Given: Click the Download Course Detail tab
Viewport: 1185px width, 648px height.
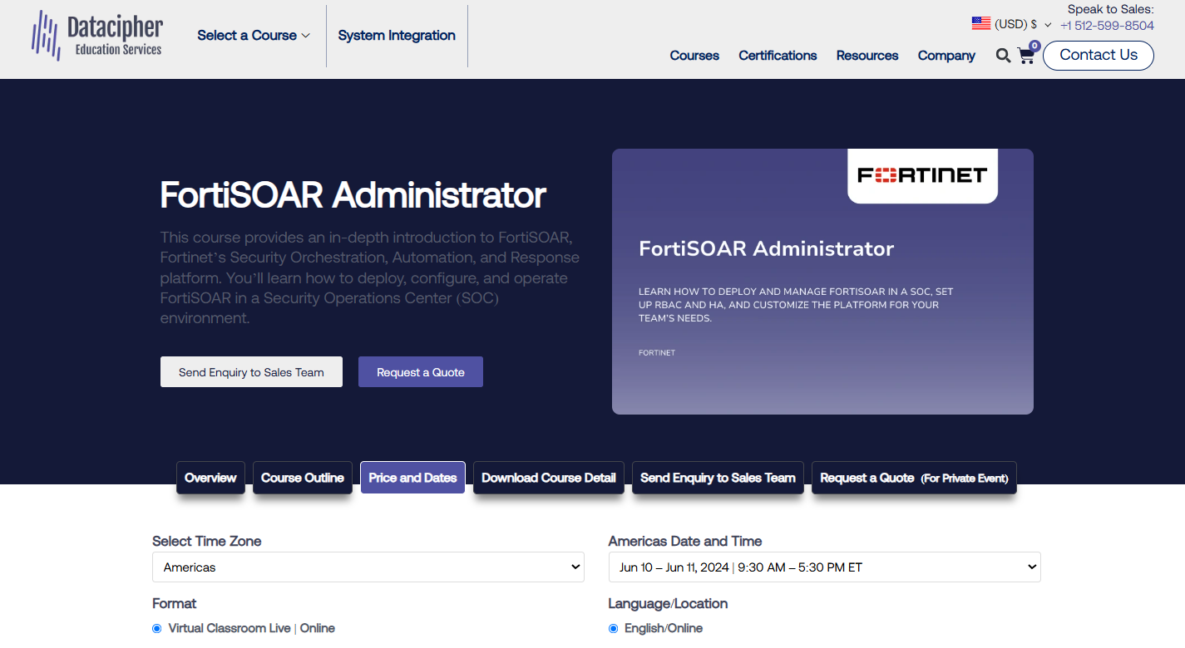Looking at the screenshot, I should pyautogui.click(x=549, y=478).
